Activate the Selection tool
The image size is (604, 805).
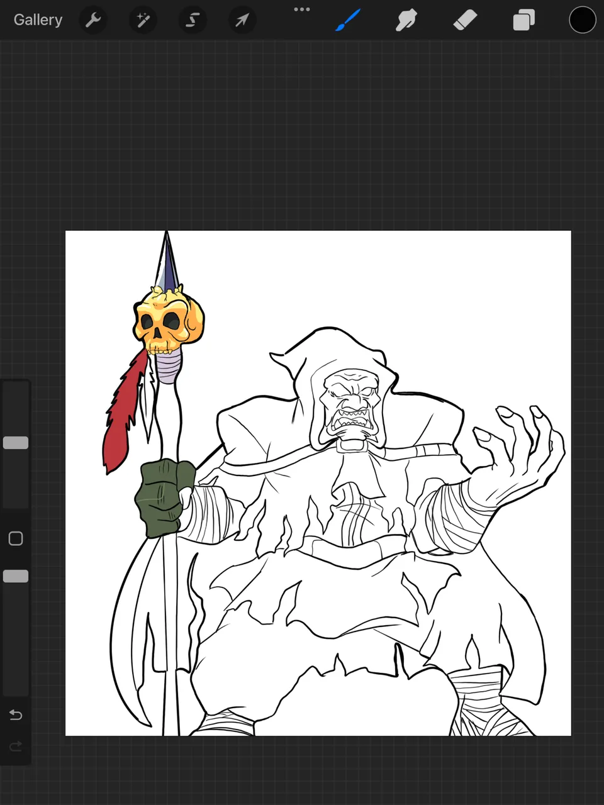pyautogui.click(x=192, y=21)
